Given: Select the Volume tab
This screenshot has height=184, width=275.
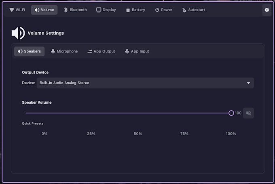Looking at the screenshot, I should (x=44, y=10).
